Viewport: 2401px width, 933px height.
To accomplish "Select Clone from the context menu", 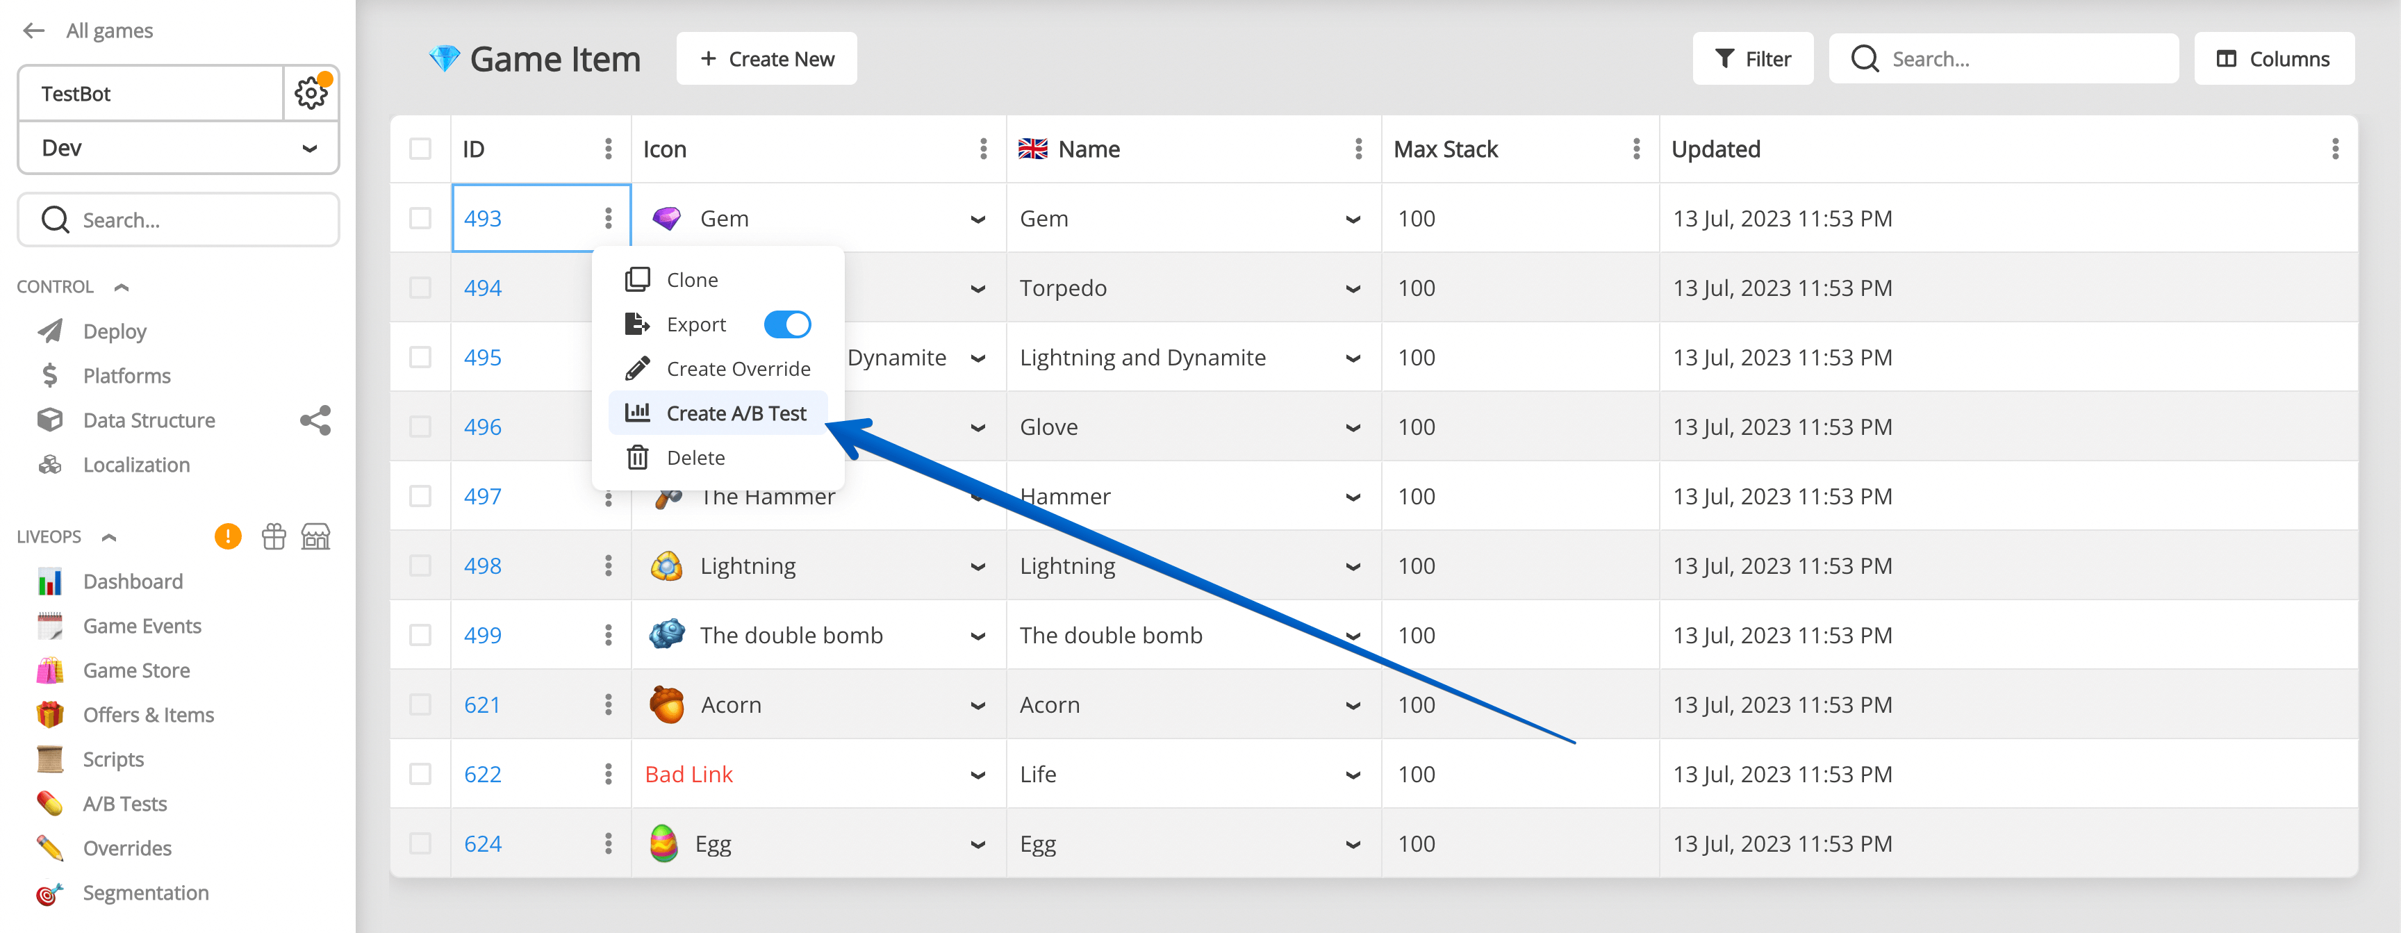I will coord(691,279).
